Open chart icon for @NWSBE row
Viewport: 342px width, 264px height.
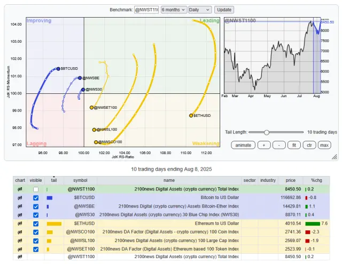tap(20, 206)
